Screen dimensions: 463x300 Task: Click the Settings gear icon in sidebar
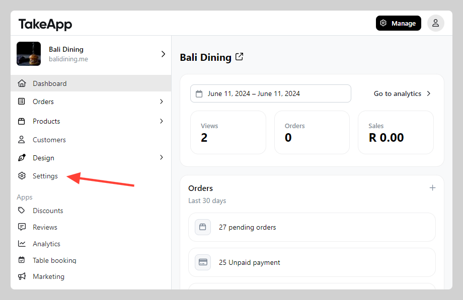tap(22, 176)
